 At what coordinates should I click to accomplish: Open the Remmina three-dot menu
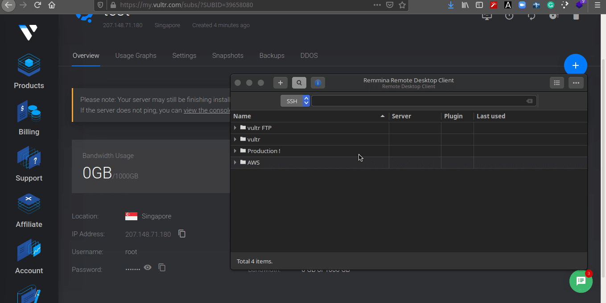[576, 83]
